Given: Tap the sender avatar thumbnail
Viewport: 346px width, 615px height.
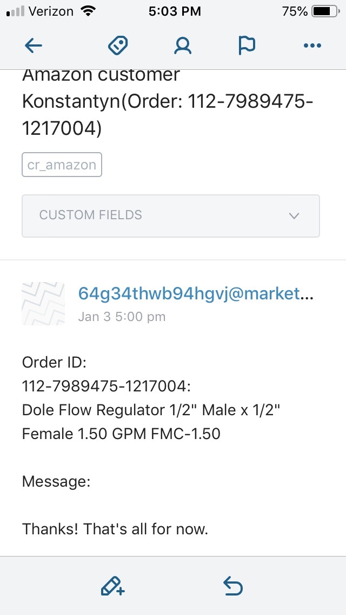Looking at the screenshot, I should [43, 303].
